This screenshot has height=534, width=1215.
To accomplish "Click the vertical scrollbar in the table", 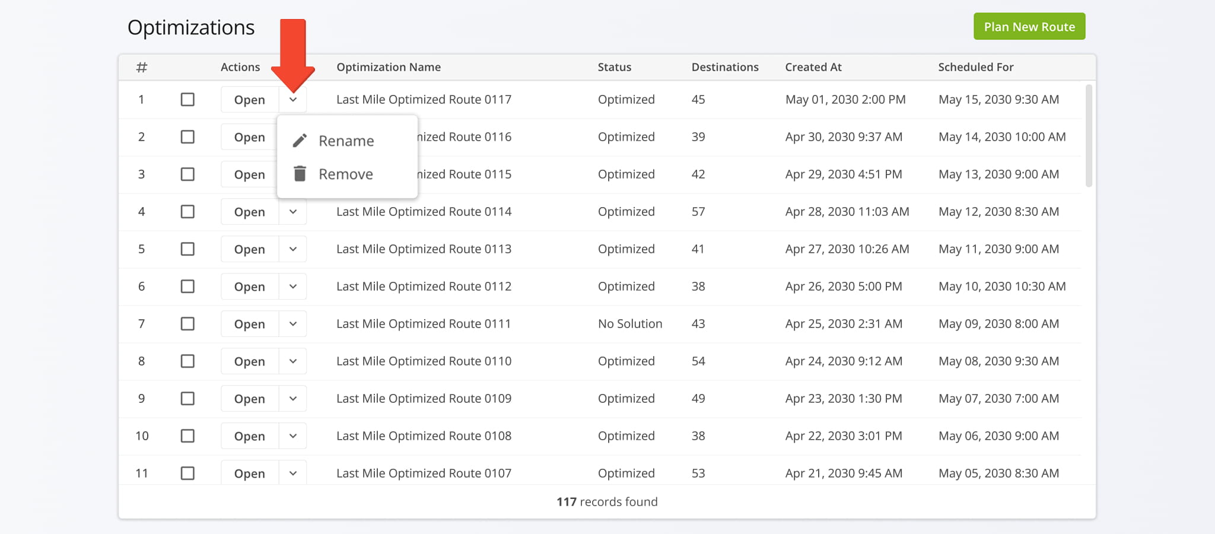I will [x=1088, y=136].
